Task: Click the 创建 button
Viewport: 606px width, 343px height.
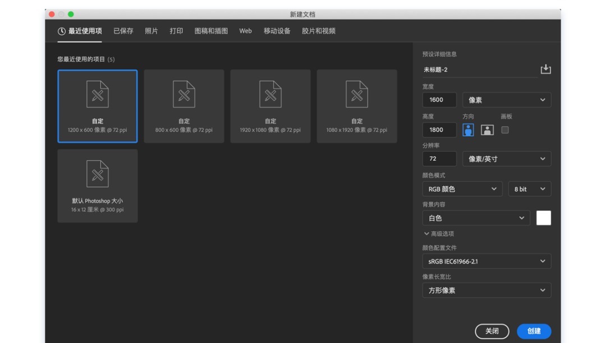Action: click(534, 331)
